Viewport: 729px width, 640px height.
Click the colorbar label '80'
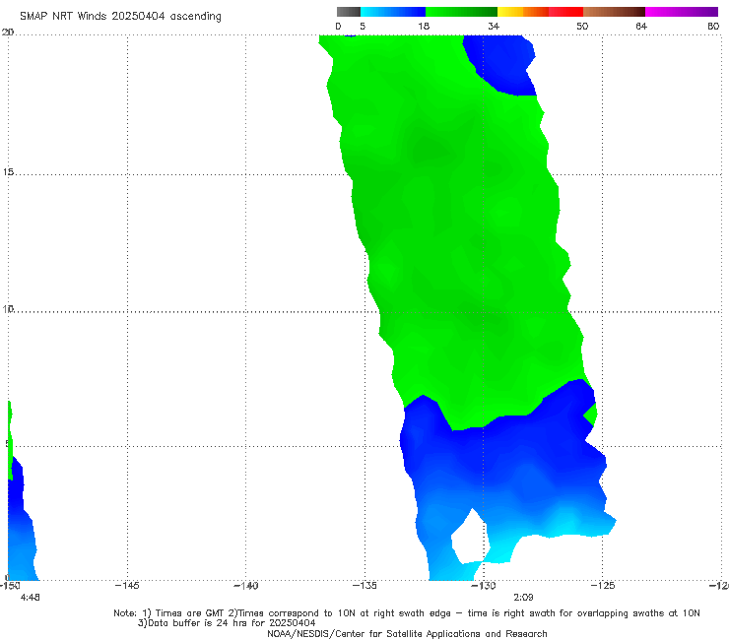coord(713,27)
